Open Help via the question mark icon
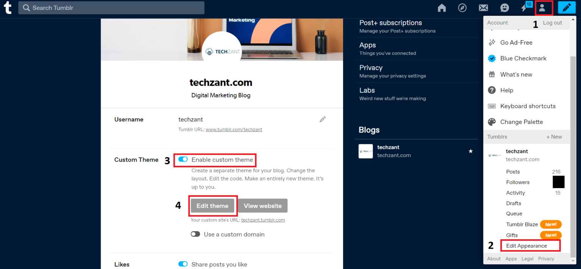Viewport: 581px width, 269px height. point(492,90)
